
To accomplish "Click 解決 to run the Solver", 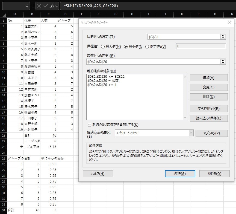I will [x=180, y=174].
